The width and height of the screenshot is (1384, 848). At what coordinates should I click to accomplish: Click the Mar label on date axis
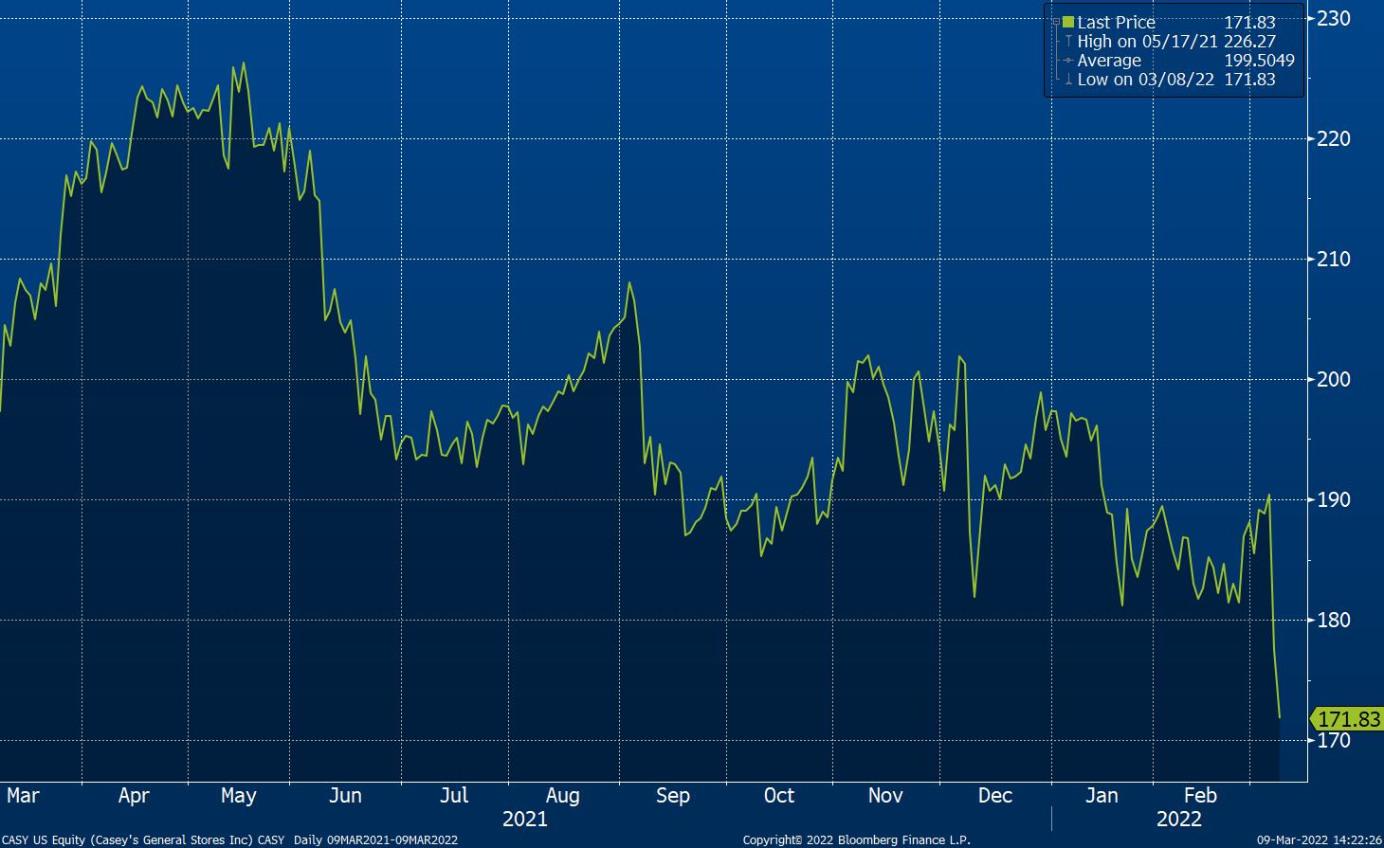(23, 795)
